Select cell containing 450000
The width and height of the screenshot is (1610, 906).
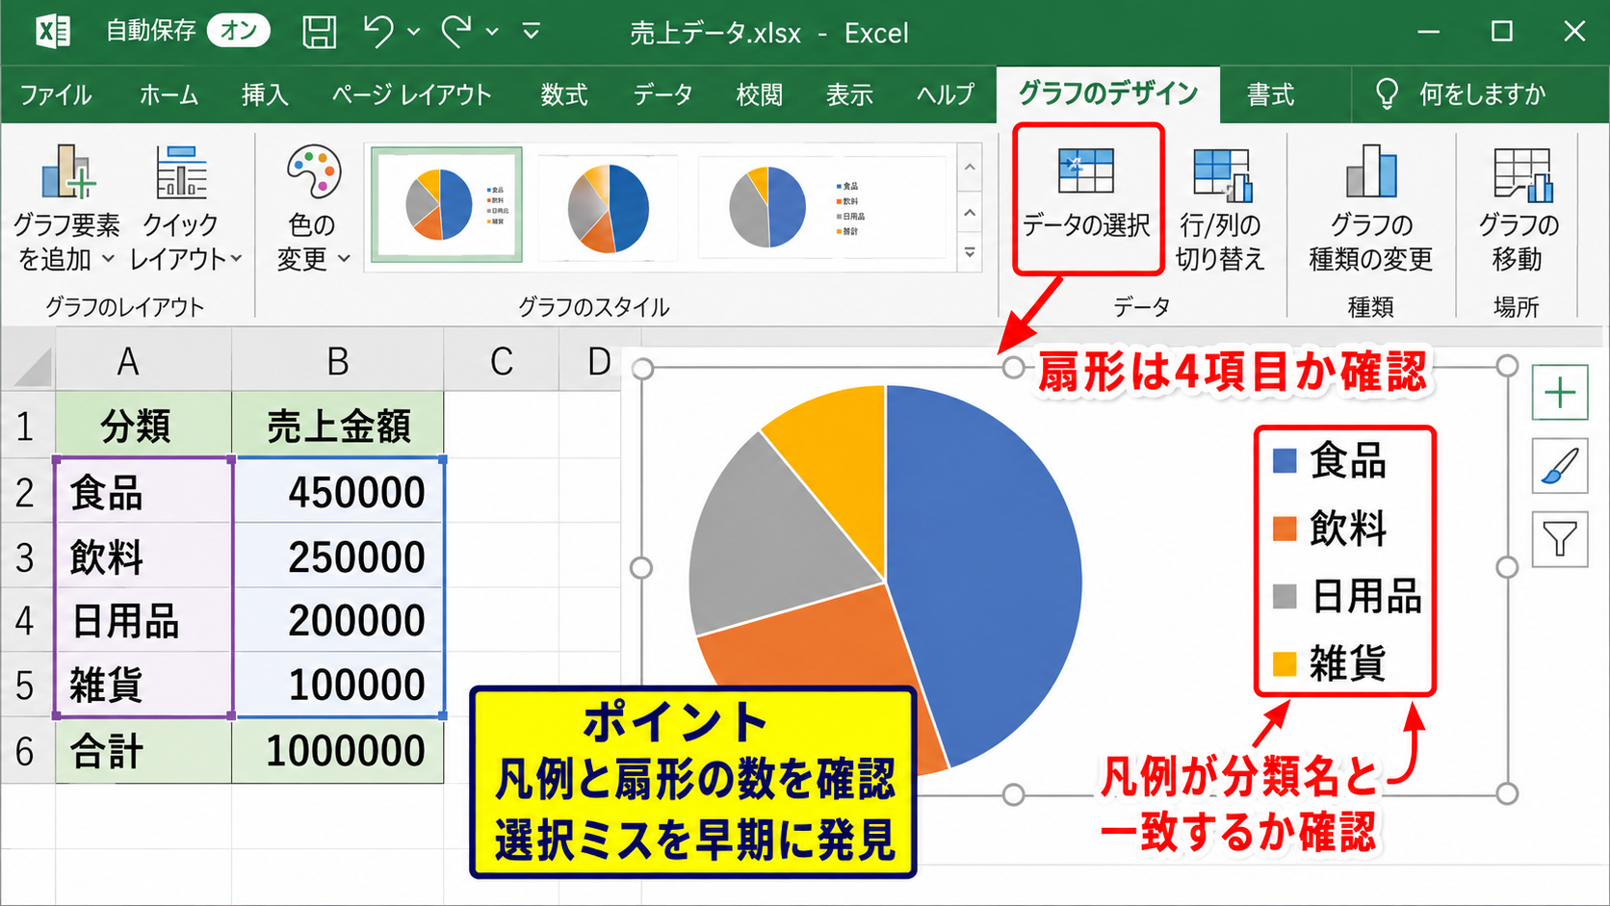(x=338, y=491)
